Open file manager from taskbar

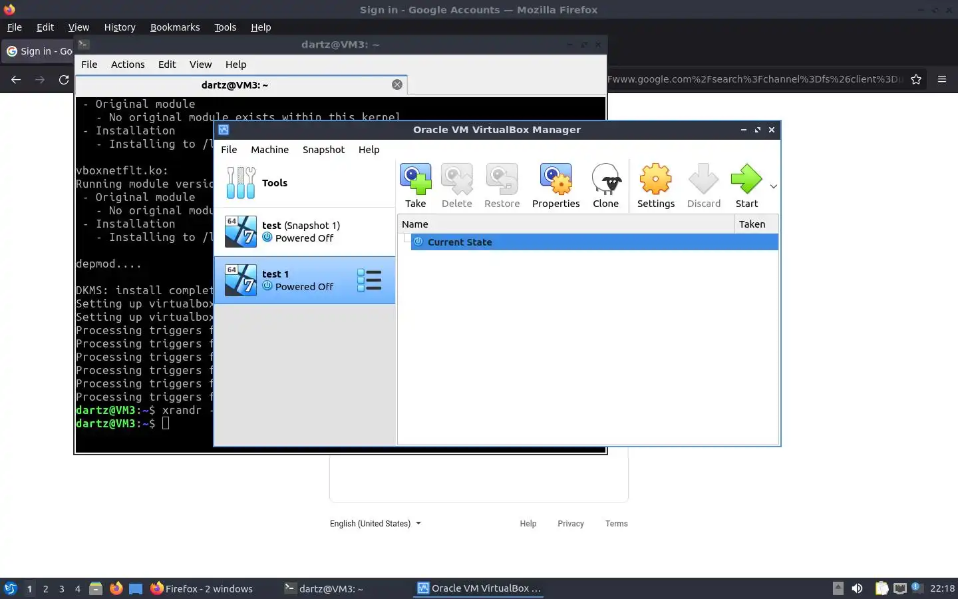point(96,588)
